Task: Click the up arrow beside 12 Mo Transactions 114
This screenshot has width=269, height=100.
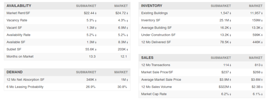Action: [230, 65]
